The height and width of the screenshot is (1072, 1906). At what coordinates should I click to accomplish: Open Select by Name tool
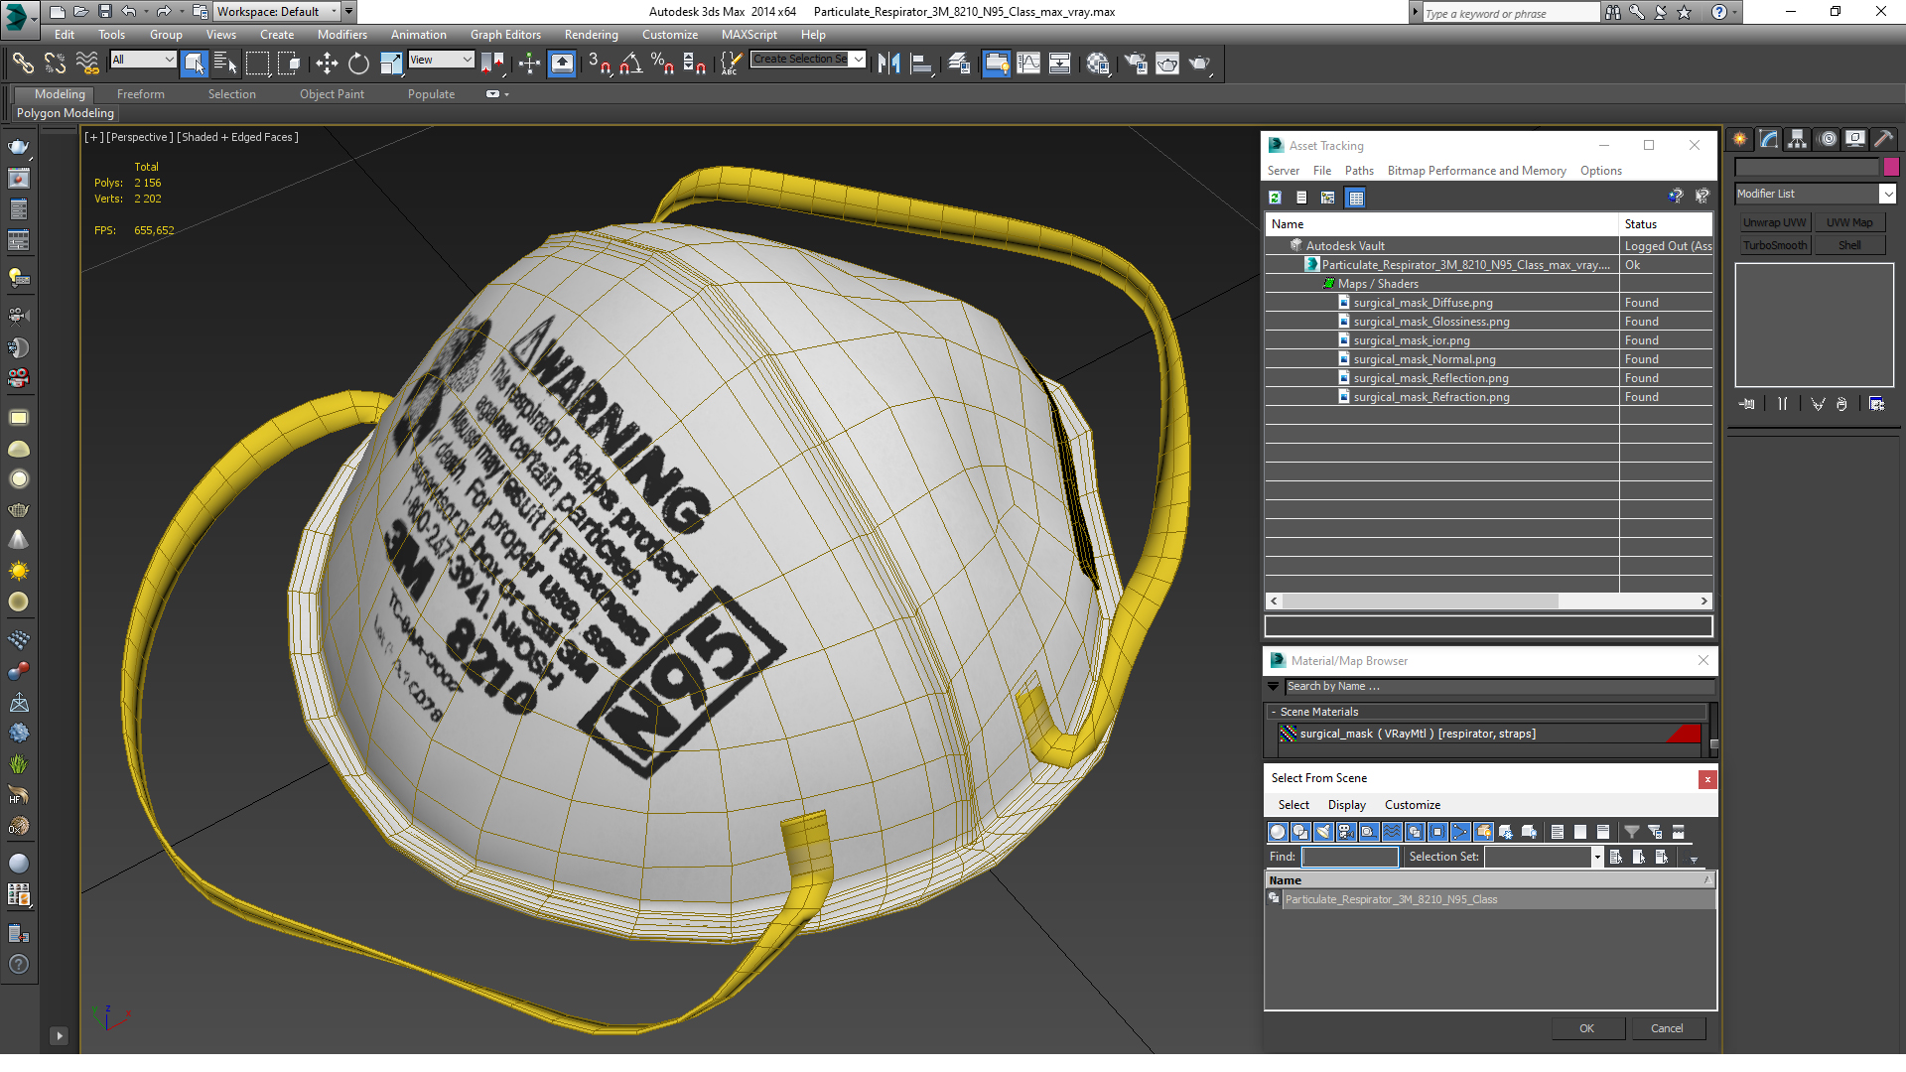tap(225, 64)
